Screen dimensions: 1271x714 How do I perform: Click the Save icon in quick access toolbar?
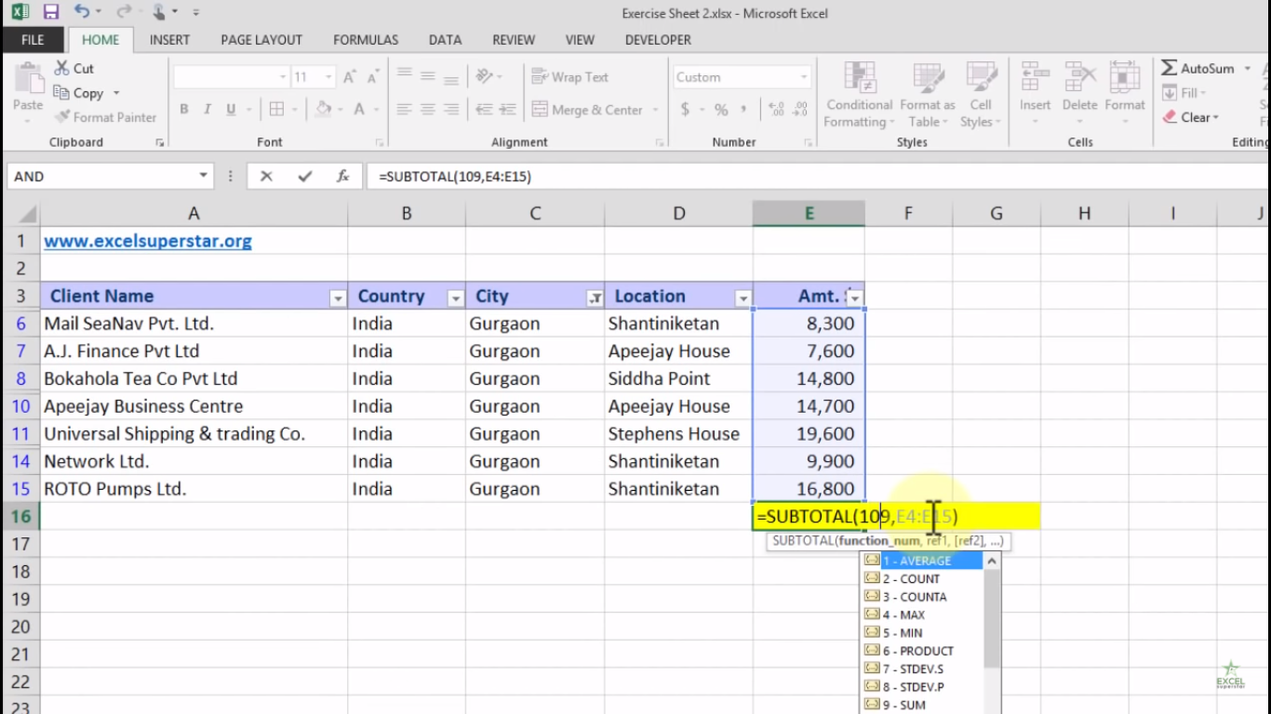(x=51, y=12)
